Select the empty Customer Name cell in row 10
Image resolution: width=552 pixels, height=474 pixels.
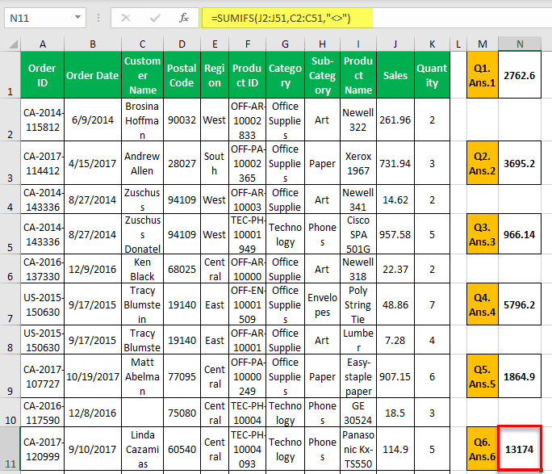[143, 413]
